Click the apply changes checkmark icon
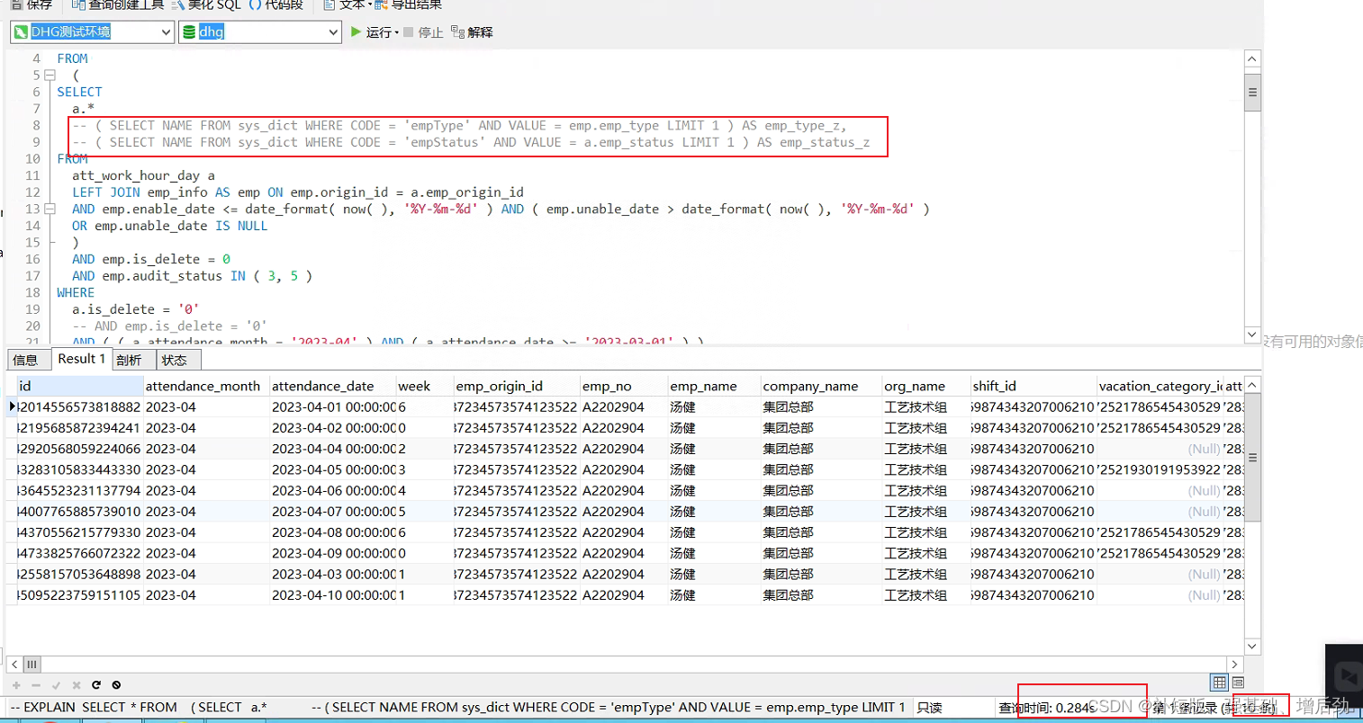The image size is (1363, 723). (56, 685)
